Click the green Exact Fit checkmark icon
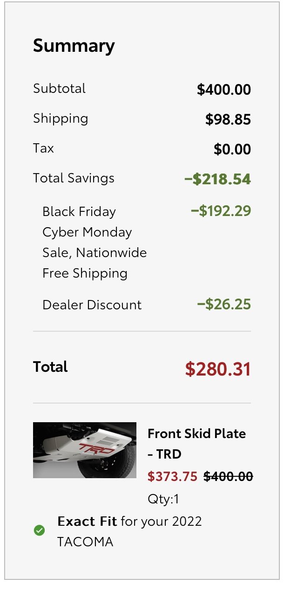The height and width of the screenshot is (592, 284). tap(40, 530)
